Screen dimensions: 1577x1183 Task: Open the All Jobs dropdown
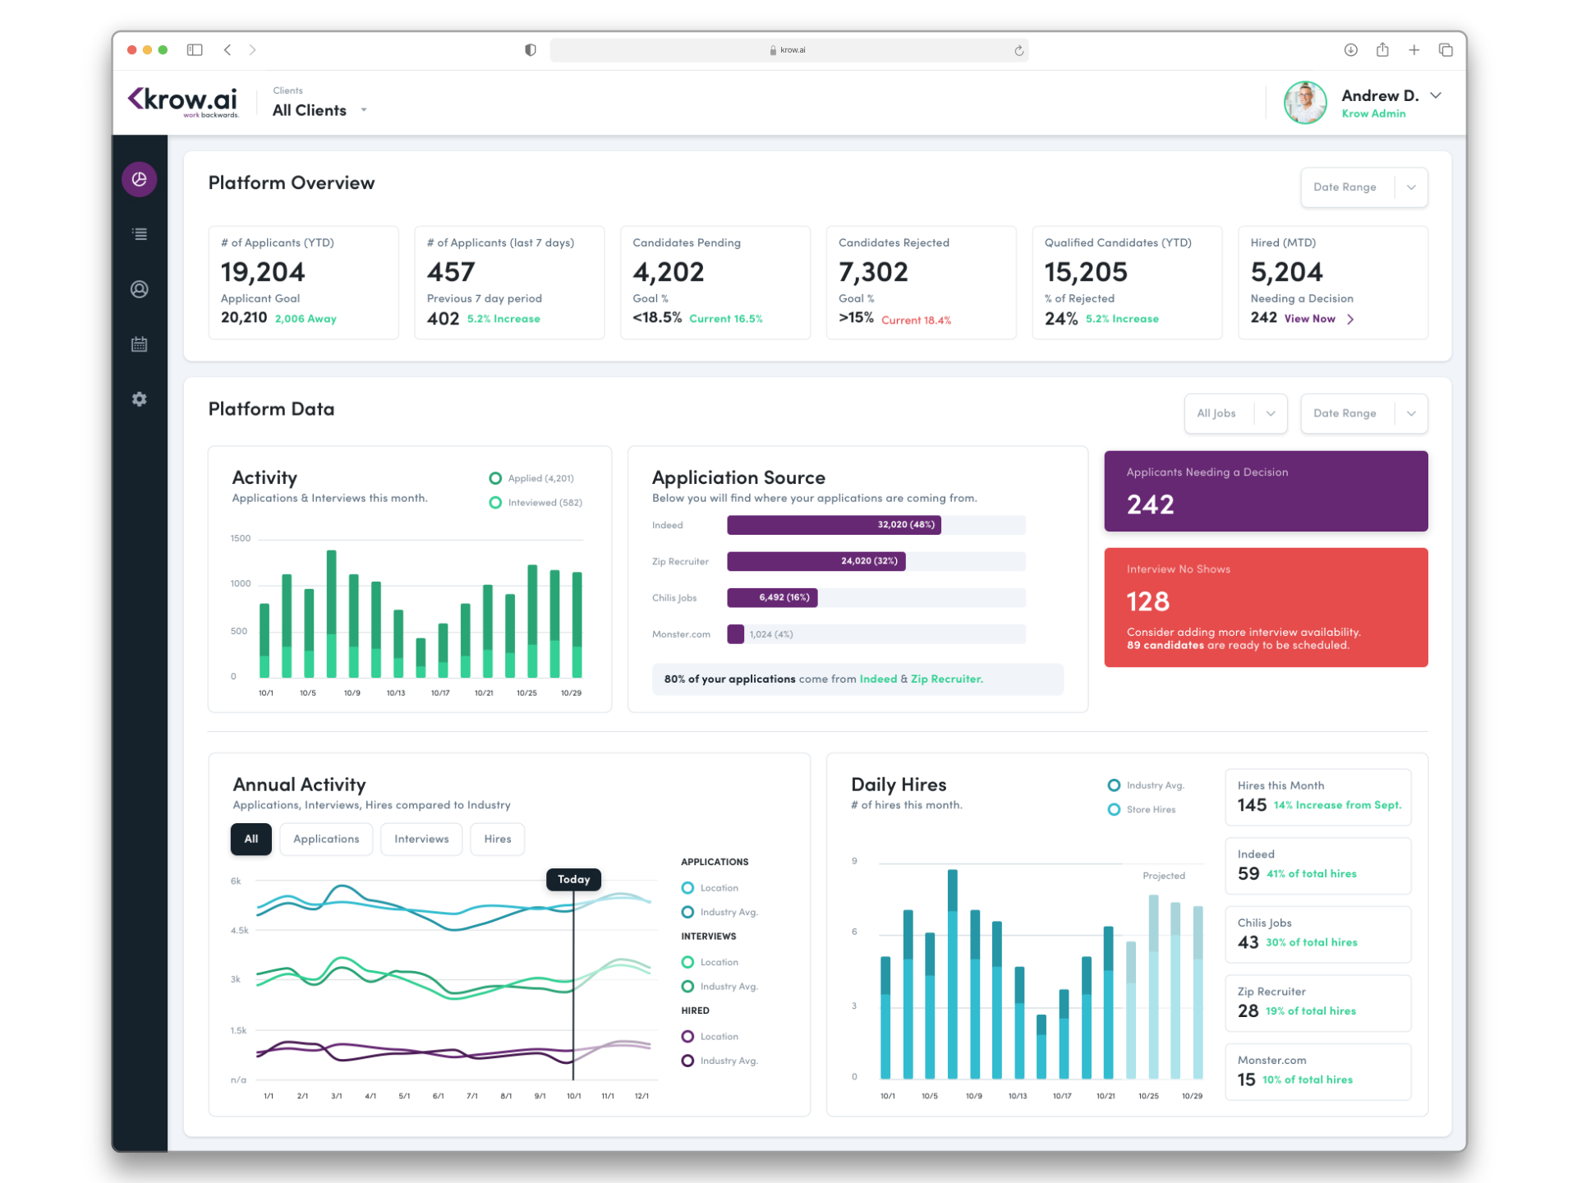point(1234,413)
